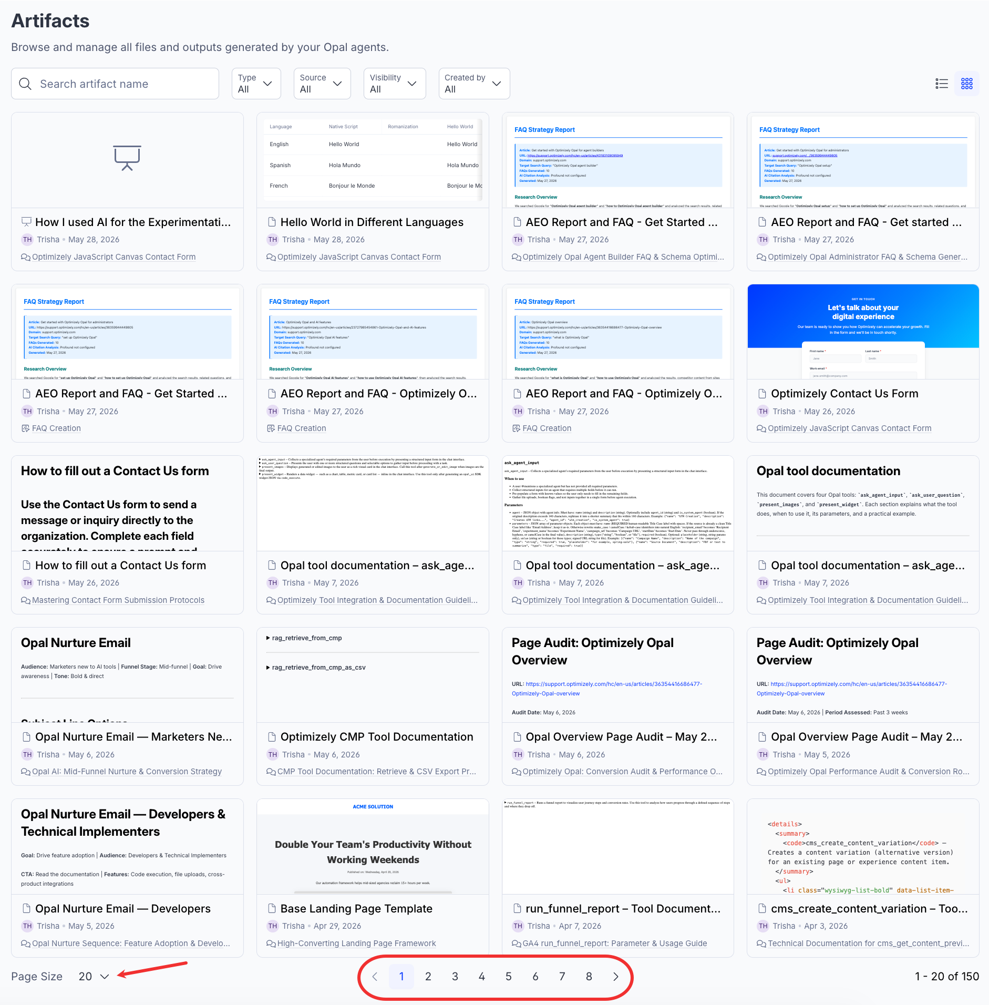
Task: Open the Created by filter dropdown
Action: click(474, 84)
